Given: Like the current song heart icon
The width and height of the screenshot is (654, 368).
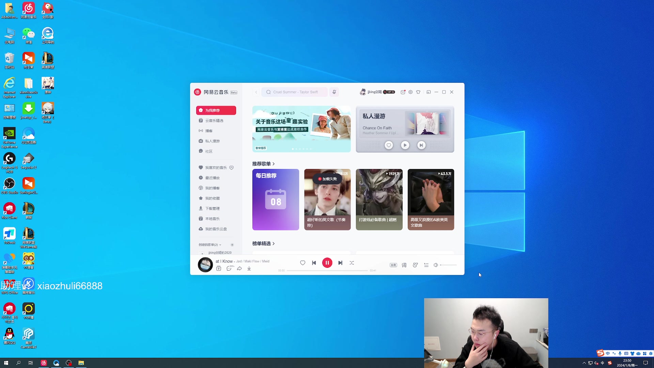Looking at the screenshot, I should (x=302, y=263).
